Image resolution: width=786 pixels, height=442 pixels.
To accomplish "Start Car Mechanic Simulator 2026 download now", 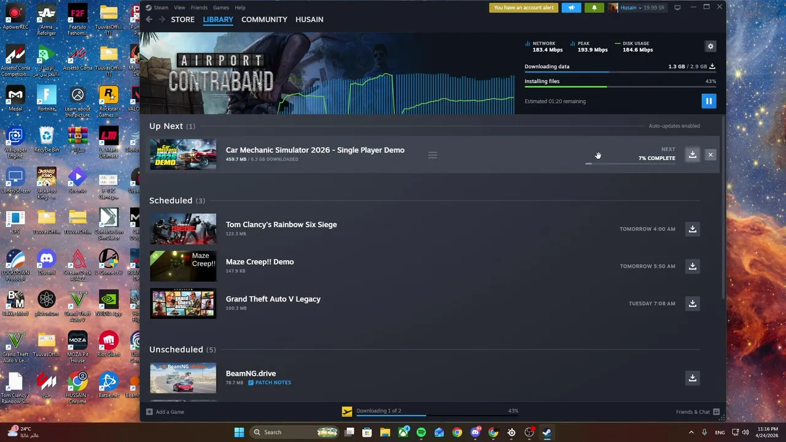I will point(692,155).
